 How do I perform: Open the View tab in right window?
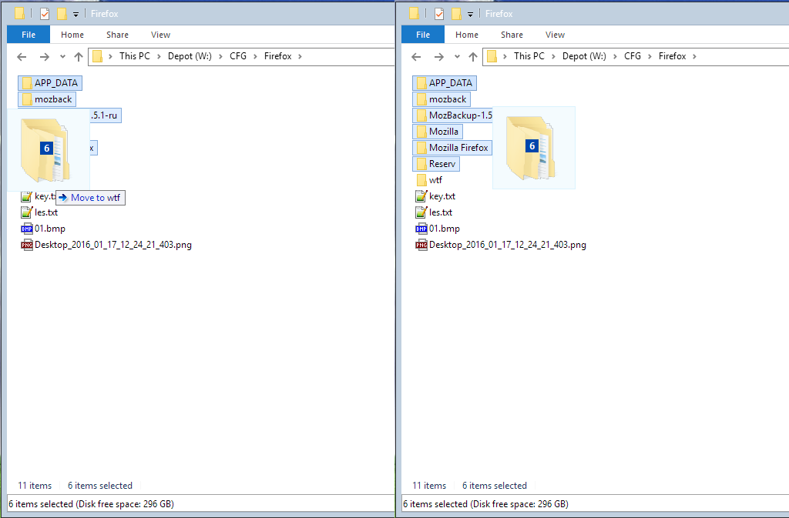555,35
